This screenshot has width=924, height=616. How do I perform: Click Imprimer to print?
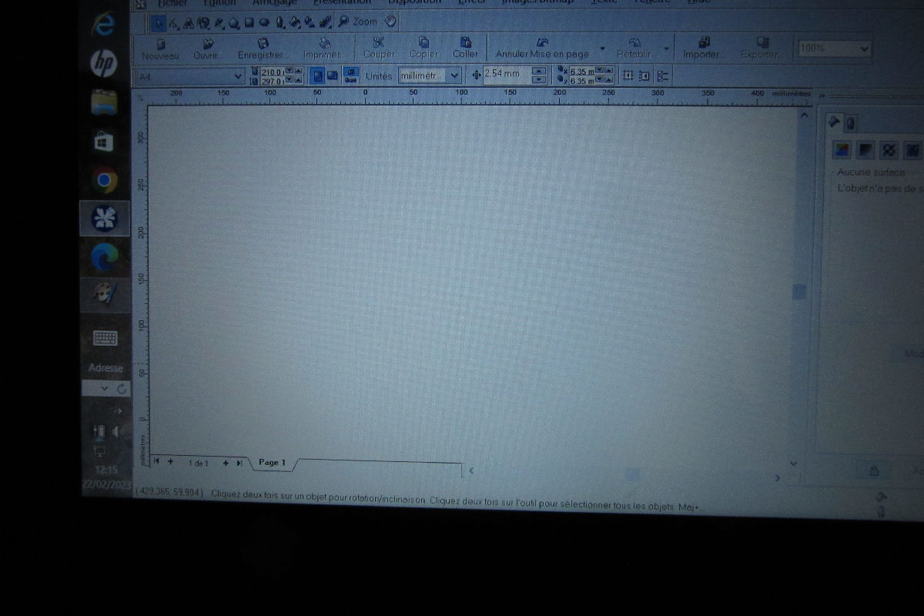323,49
